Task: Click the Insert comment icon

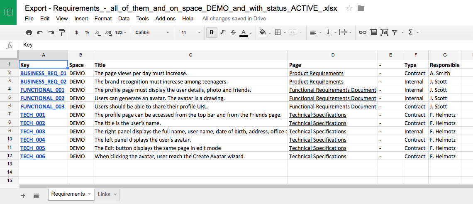Action: click(373, 32)
